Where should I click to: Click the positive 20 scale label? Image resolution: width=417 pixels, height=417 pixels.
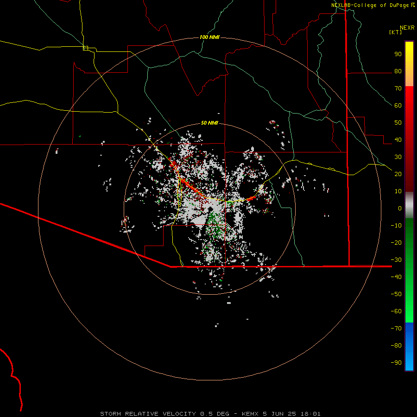[398, 174]
